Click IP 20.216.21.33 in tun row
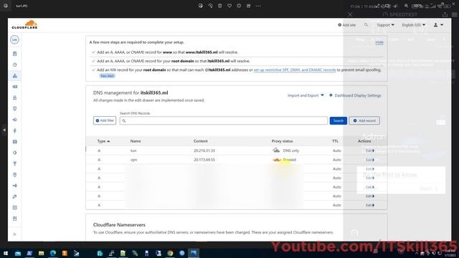 point(204,150)
